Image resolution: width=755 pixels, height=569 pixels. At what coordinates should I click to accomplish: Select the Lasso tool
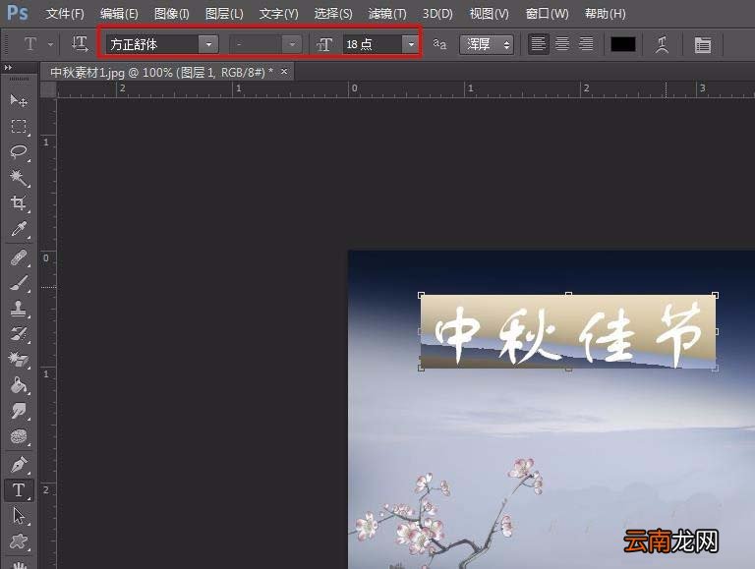point(19,151)
